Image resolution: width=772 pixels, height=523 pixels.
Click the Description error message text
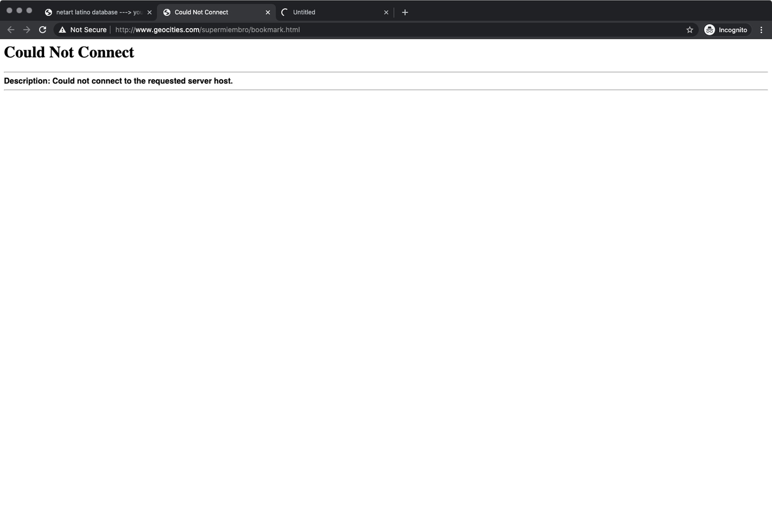tap(118, 81)
